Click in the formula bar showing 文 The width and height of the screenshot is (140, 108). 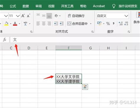point(75,40)
